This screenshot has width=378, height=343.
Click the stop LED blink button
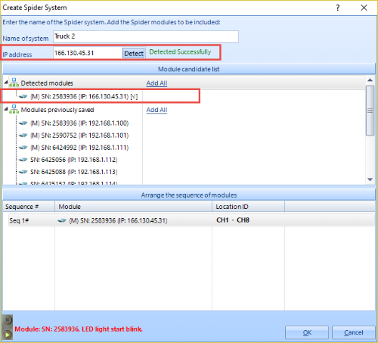[x=8, y=320]
